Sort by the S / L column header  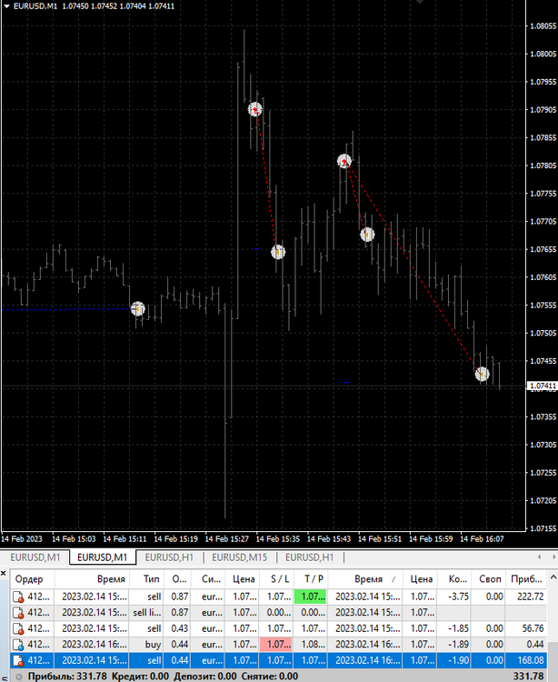pyautogui.click(x=276, y=579)
